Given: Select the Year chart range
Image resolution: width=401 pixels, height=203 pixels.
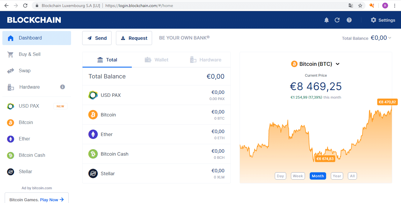Looking at the screenshot, I should [337, 176].
